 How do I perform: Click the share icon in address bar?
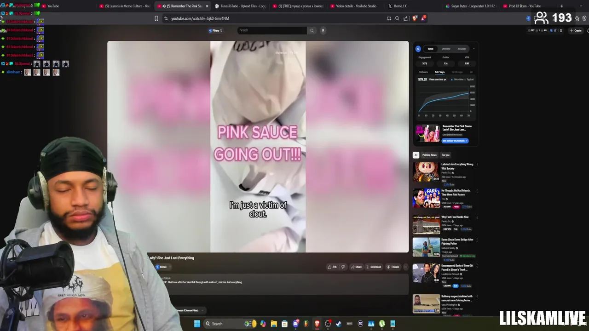point(405,18)
